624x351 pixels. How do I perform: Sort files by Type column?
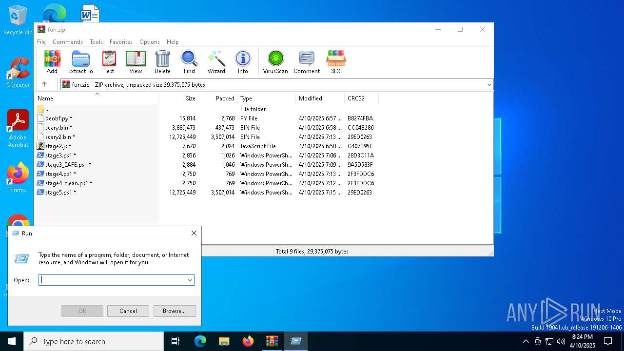tap(267, 98)
